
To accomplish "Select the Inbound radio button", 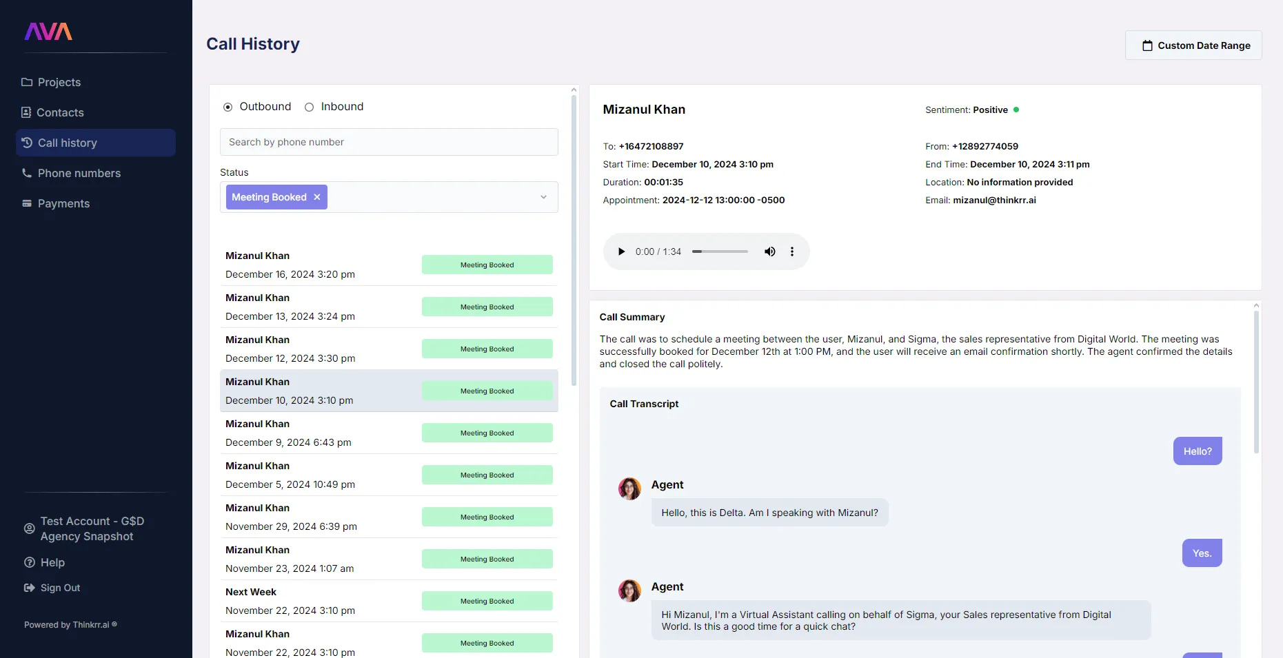I will click(x=309, y=107).
